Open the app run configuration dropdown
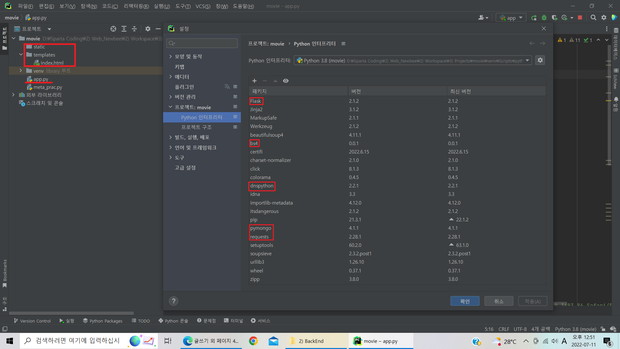The image size is (620, 349). (x=511, y=18)
